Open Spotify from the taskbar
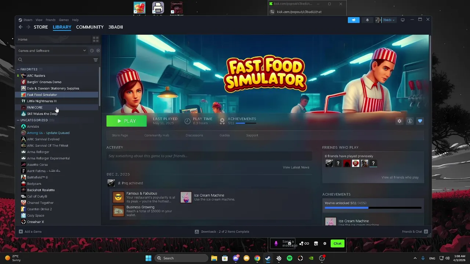The height and width of the screenshot is (264, 470). (x=289, y=258)
